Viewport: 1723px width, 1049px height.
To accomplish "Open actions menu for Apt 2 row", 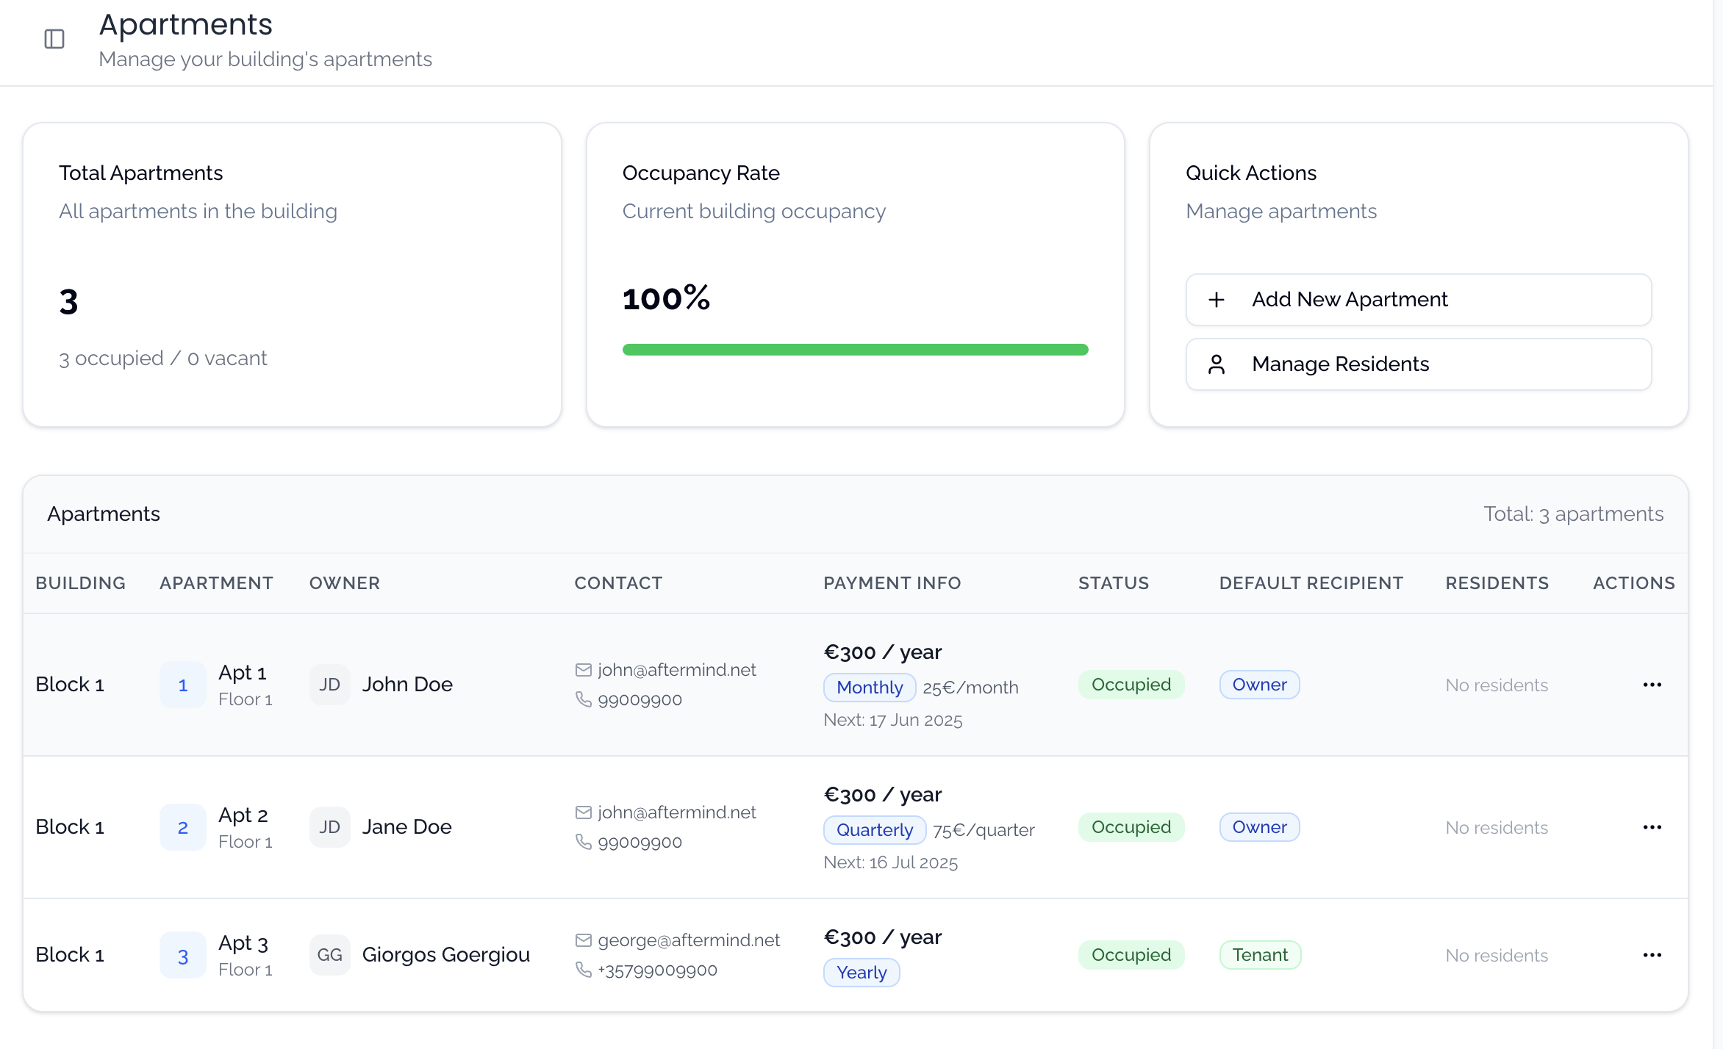I will click(1652, 827).
